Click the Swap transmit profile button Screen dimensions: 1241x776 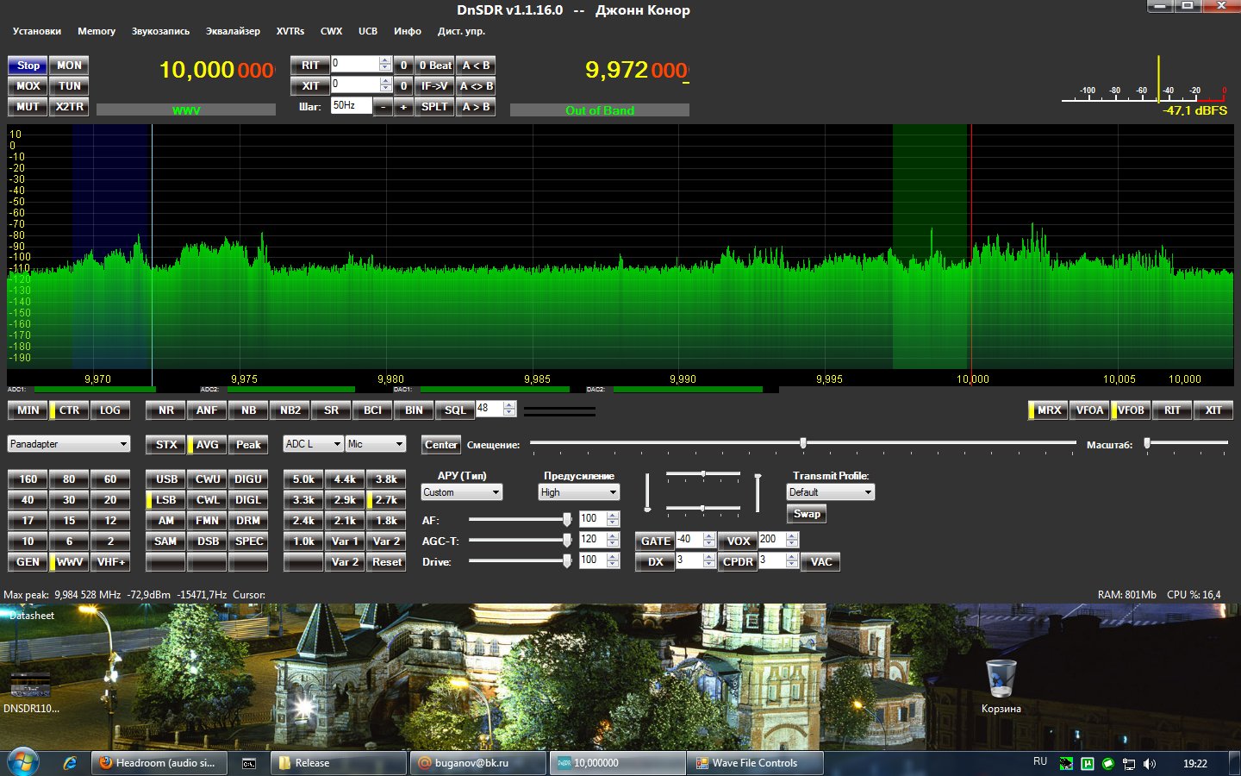coord(807,514)
